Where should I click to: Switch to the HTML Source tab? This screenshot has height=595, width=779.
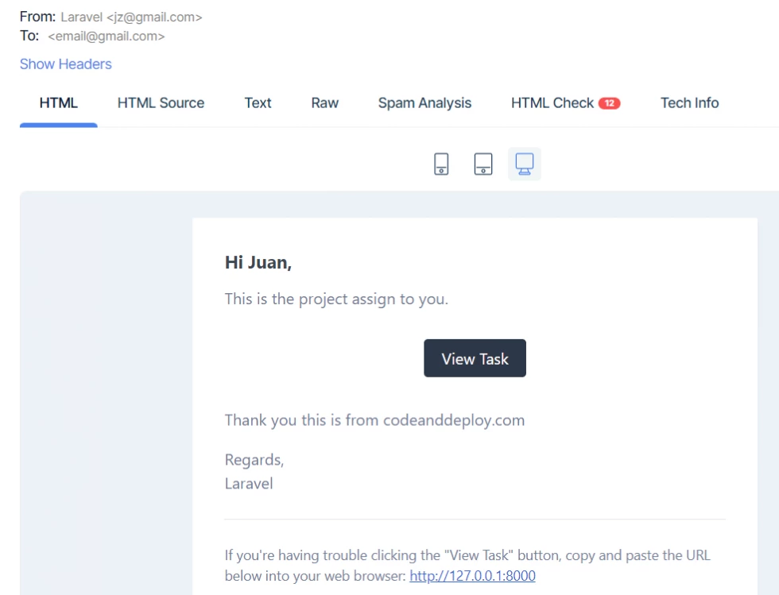tap(161, 102)
